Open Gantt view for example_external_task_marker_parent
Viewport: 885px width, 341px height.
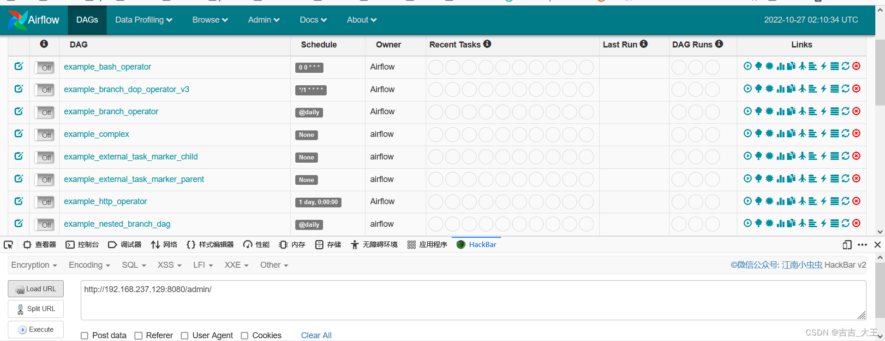pos(813,178)
